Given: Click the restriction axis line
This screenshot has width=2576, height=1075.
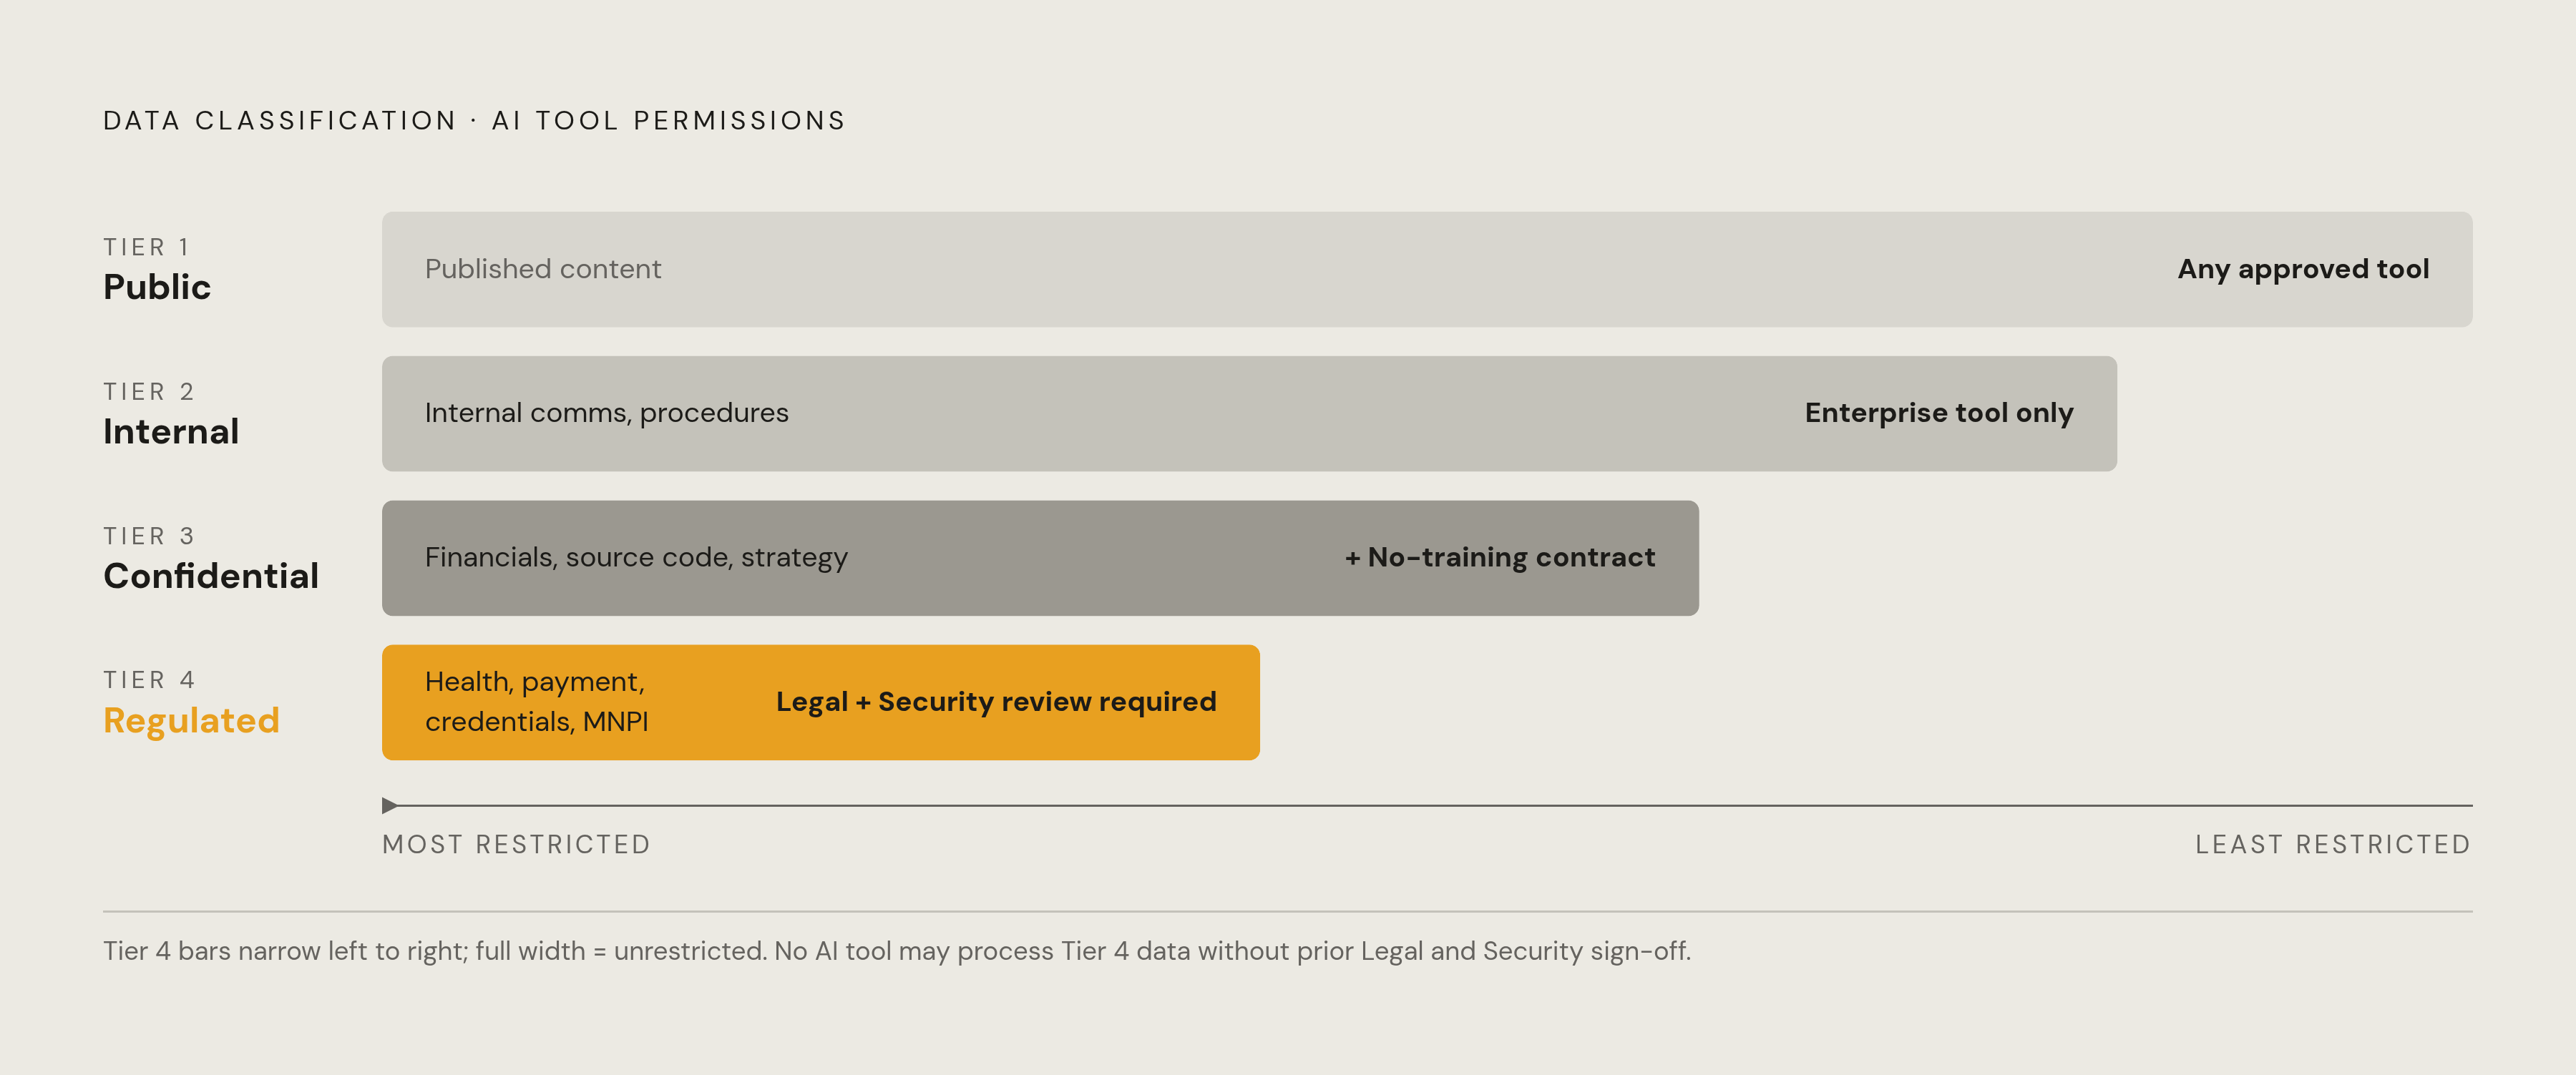Looking at the screenshot, I should [1427, 805].
